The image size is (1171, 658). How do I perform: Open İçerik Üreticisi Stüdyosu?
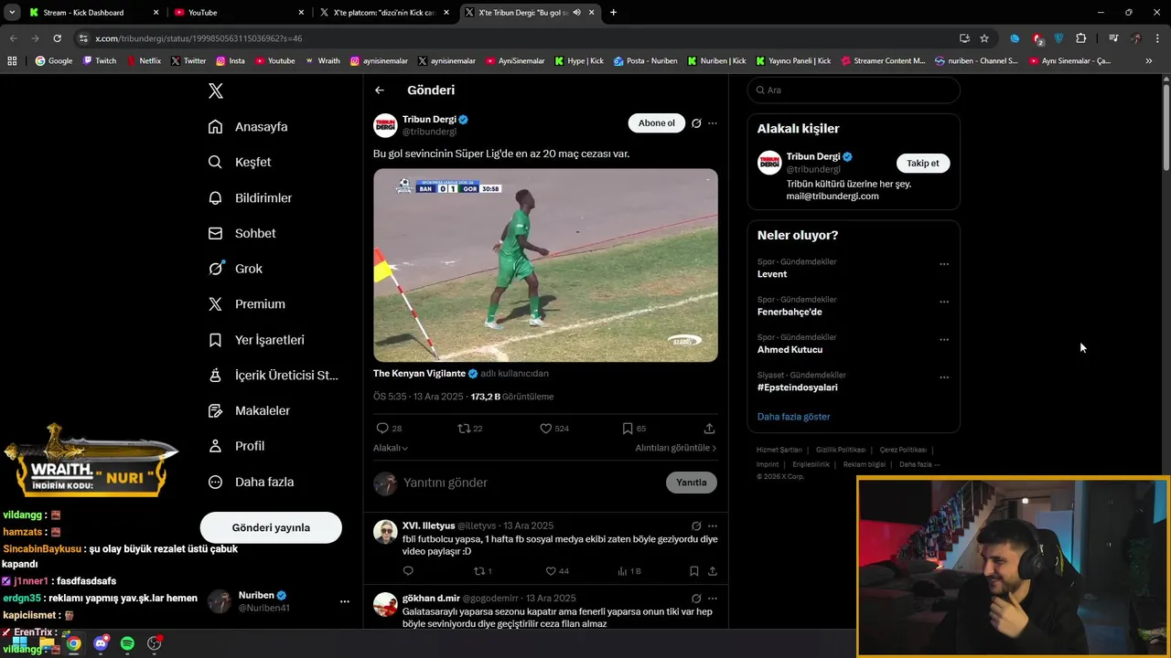tap(273, 375)
